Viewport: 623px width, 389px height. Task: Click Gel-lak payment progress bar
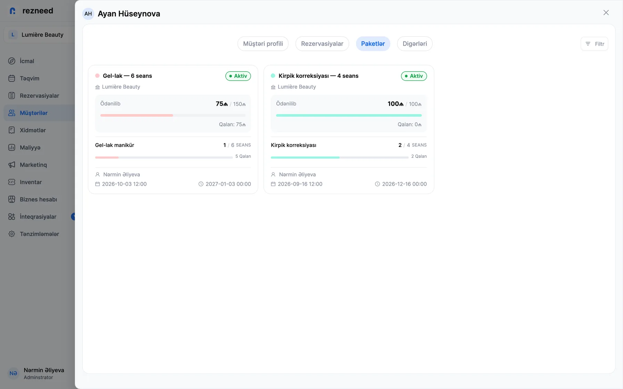pyautogui.click(x=173, y=115)
